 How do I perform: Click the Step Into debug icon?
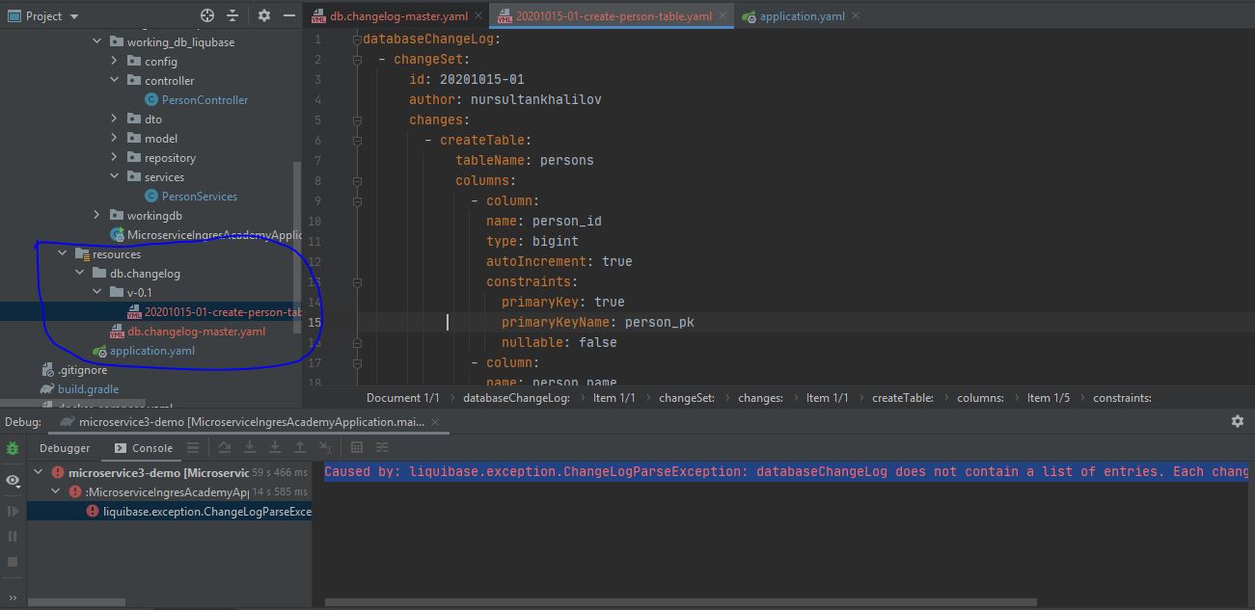tap(250, 448)
